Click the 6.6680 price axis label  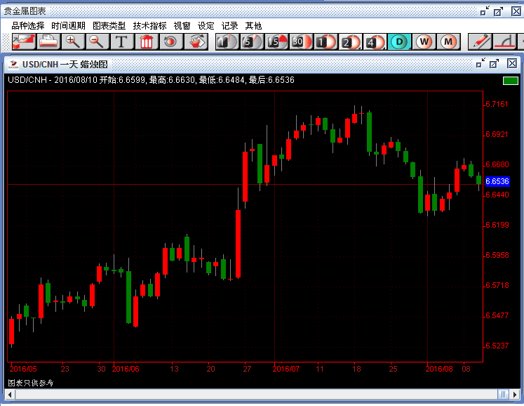click(497, 164)
